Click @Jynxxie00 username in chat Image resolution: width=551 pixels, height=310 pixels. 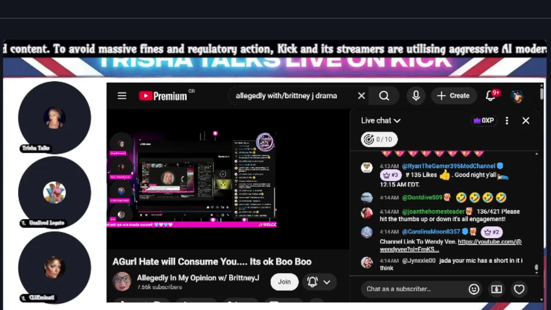tap(419, 260)
